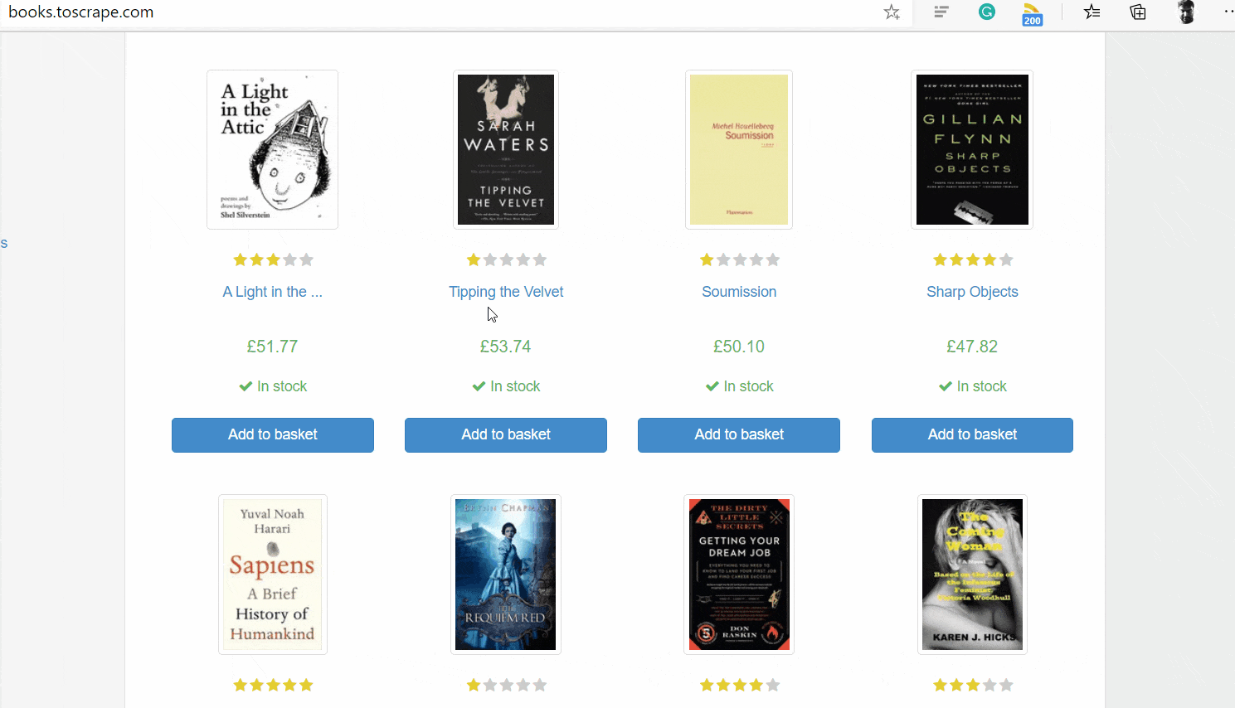Open the Sharp Objects title link
This screenshot has width=1235, height=708.
[x=972, y=292]
